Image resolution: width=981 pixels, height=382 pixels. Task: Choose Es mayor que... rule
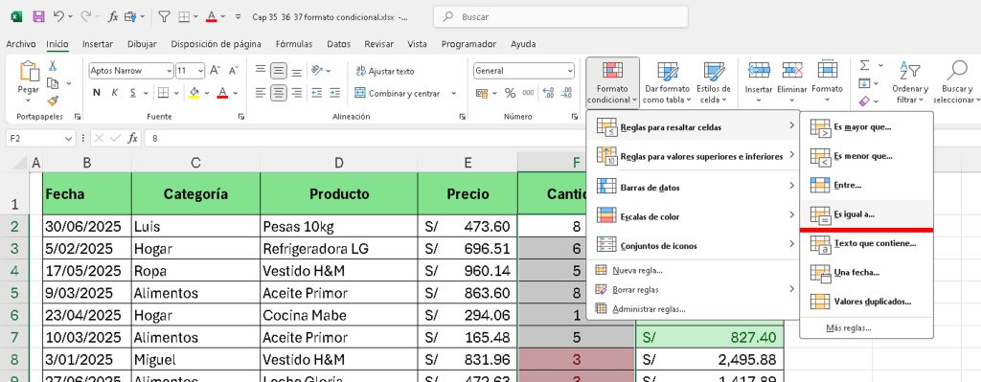(866, 127)
